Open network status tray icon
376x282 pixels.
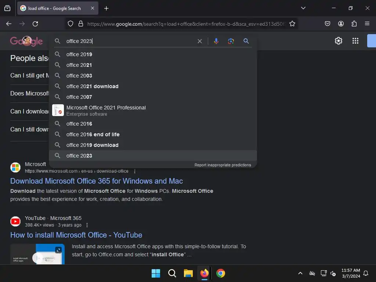coord(324,273)
